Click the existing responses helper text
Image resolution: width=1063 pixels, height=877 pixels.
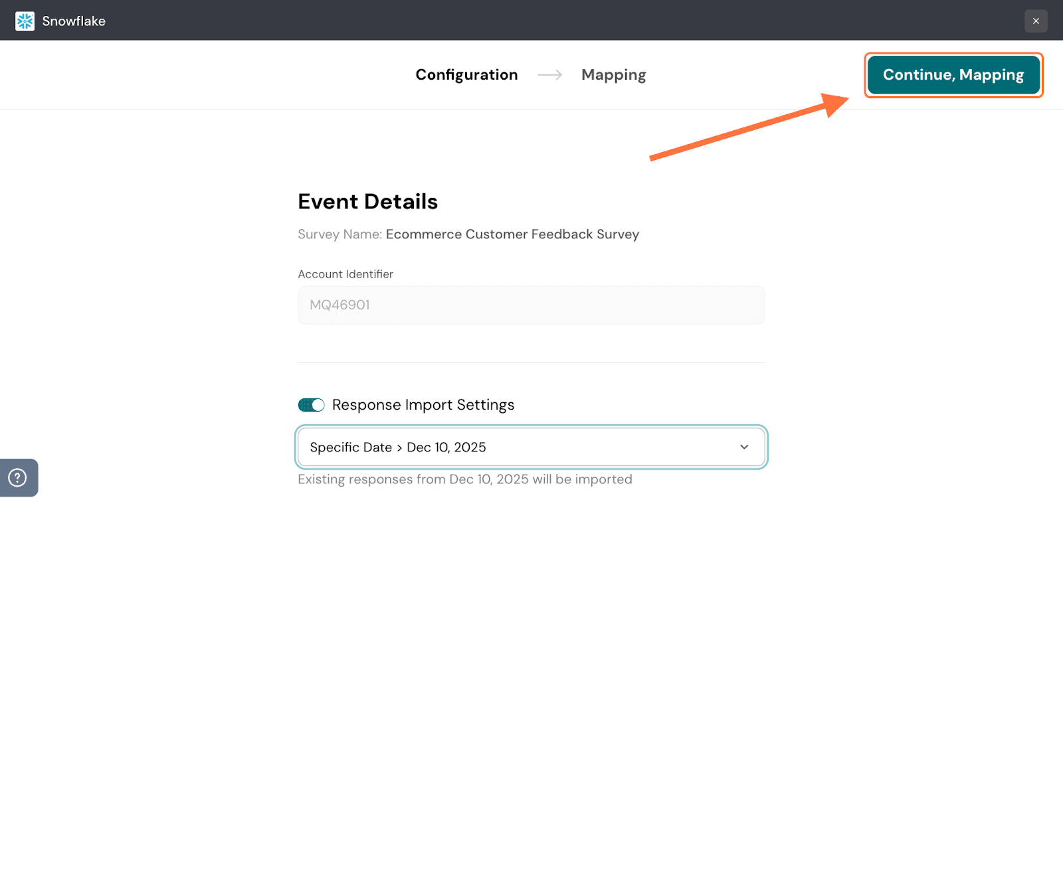coord(464,479)
